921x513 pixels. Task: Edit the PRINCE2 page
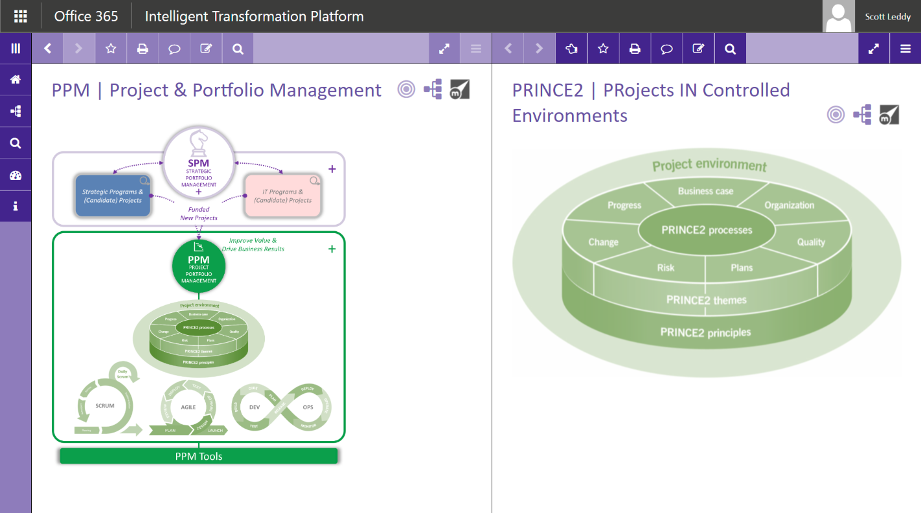point(698,49)
